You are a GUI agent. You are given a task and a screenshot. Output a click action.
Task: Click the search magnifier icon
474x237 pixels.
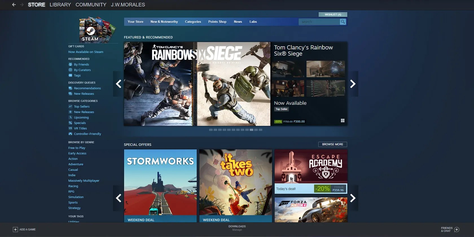[343, 22]
